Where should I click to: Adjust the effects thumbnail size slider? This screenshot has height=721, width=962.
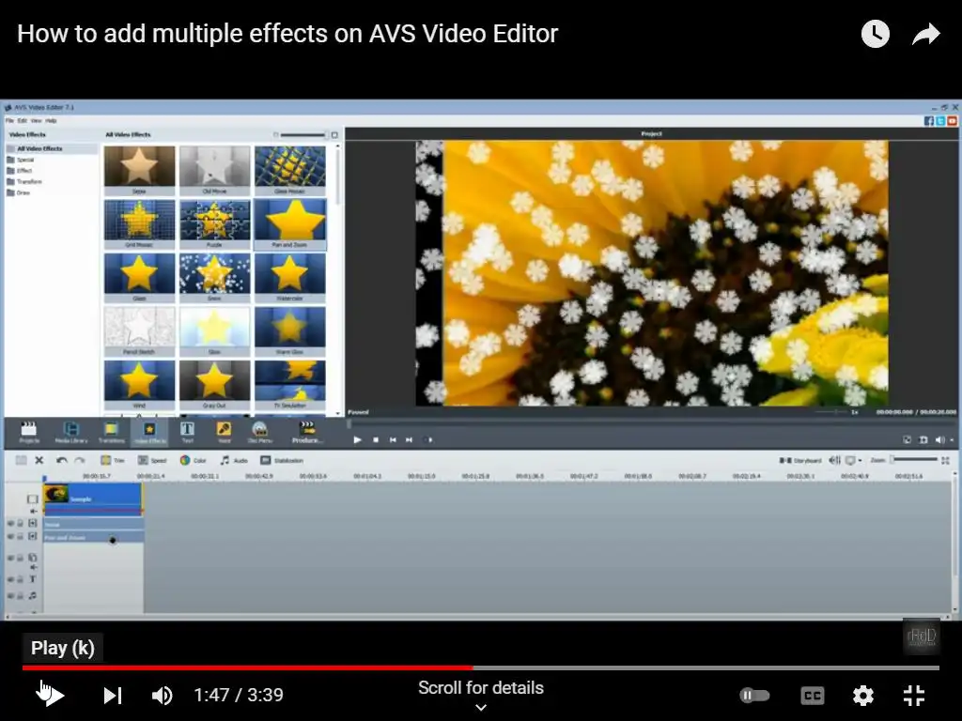click(x=303, y=135)
